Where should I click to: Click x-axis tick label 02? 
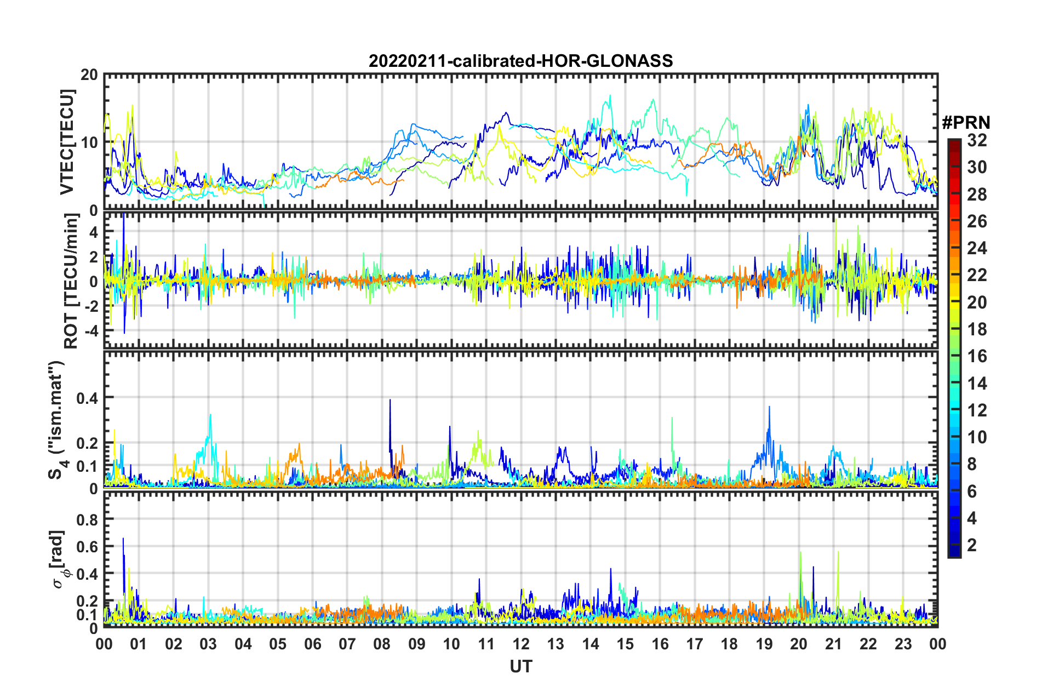pyautogui.click(x=174, y=643)
